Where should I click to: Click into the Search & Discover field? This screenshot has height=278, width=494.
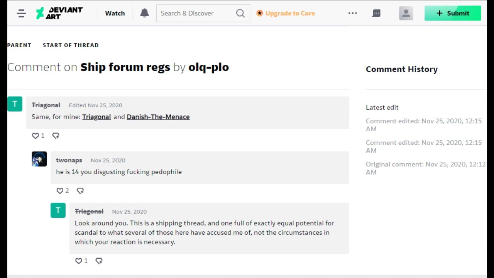[196, 14]
